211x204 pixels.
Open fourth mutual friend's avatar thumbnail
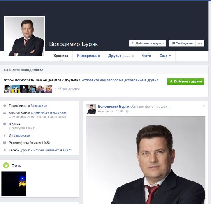tap(32, 89)
